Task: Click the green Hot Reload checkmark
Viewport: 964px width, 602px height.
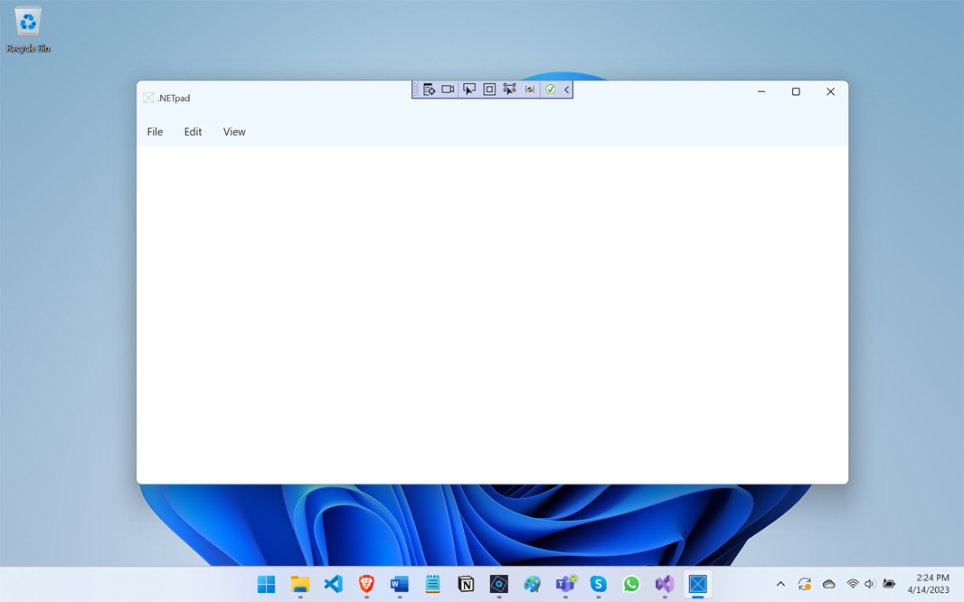Action: pyautogui.click(x=550, y=89)
